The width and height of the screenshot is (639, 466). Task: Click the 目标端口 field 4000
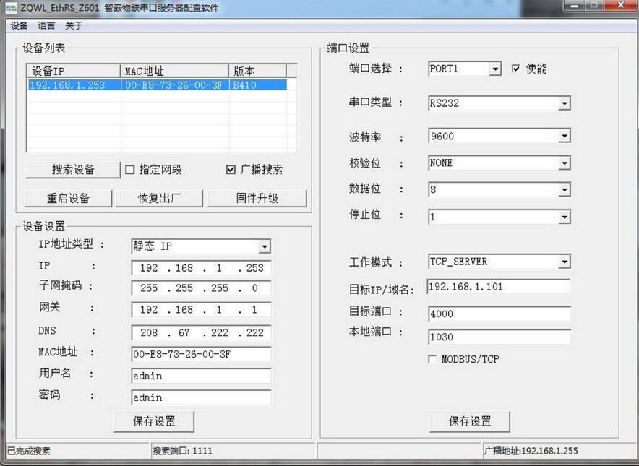(x=499, y=314)
